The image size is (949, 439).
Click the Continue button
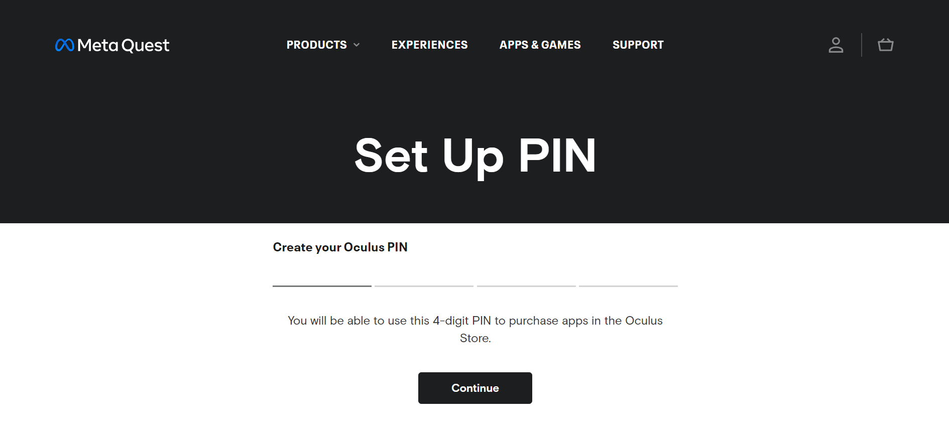(474, 388)
